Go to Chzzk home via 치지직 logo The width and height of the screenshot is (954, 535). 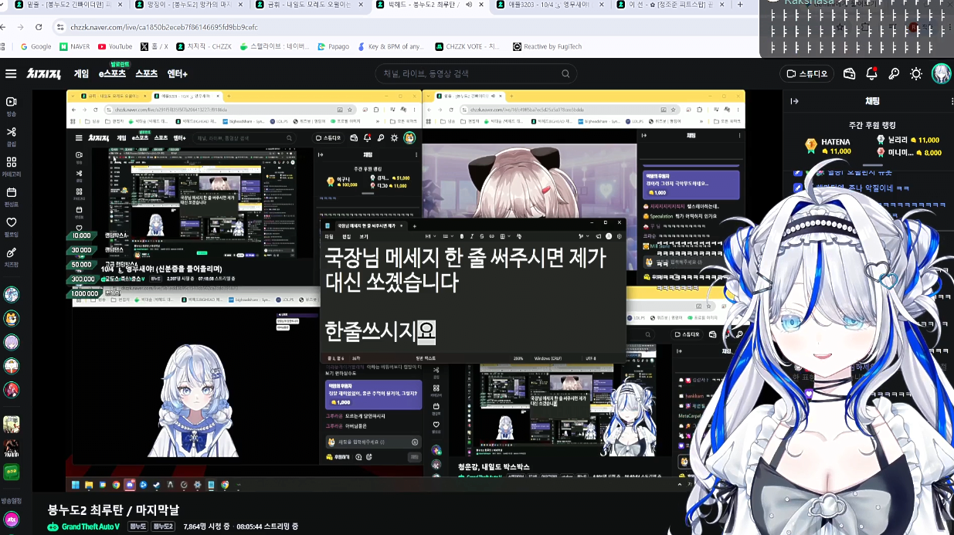[x=44, y=73]
